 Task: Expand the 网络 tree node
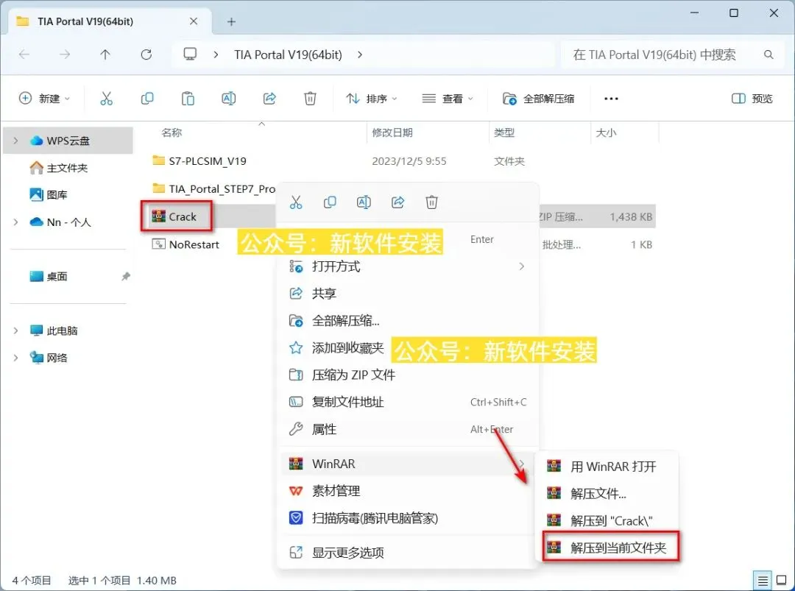pyautogui.click(x=15, y=358)
